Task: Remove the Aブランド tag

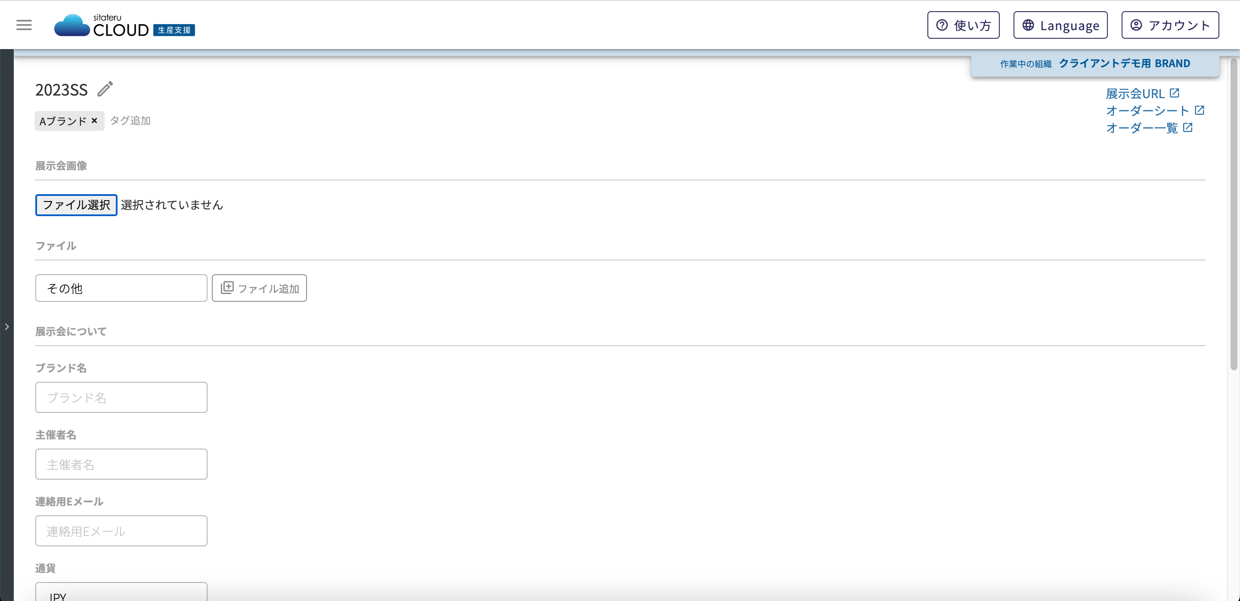Action: click(94, 120)
